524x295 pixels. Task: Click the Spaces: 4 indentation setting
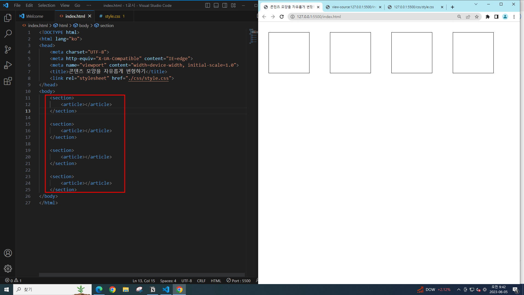pyautogui.click(x=168, y=281)
